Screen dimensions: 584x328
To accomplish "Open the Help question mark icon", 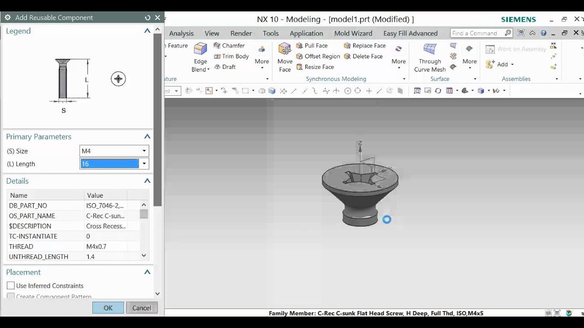I will 543,33.
